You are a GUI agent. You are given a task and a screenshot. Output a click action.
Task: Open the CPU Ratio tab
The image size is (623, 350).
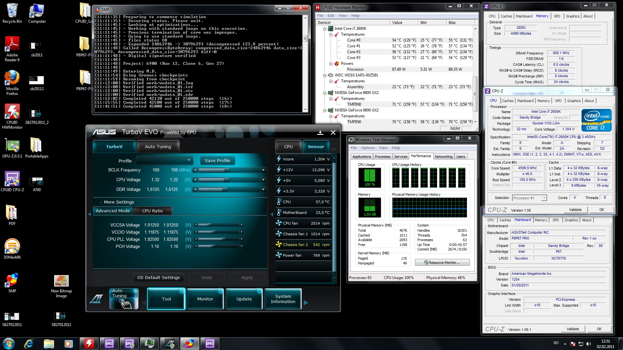pyautogui.click(x=153, y=211)
